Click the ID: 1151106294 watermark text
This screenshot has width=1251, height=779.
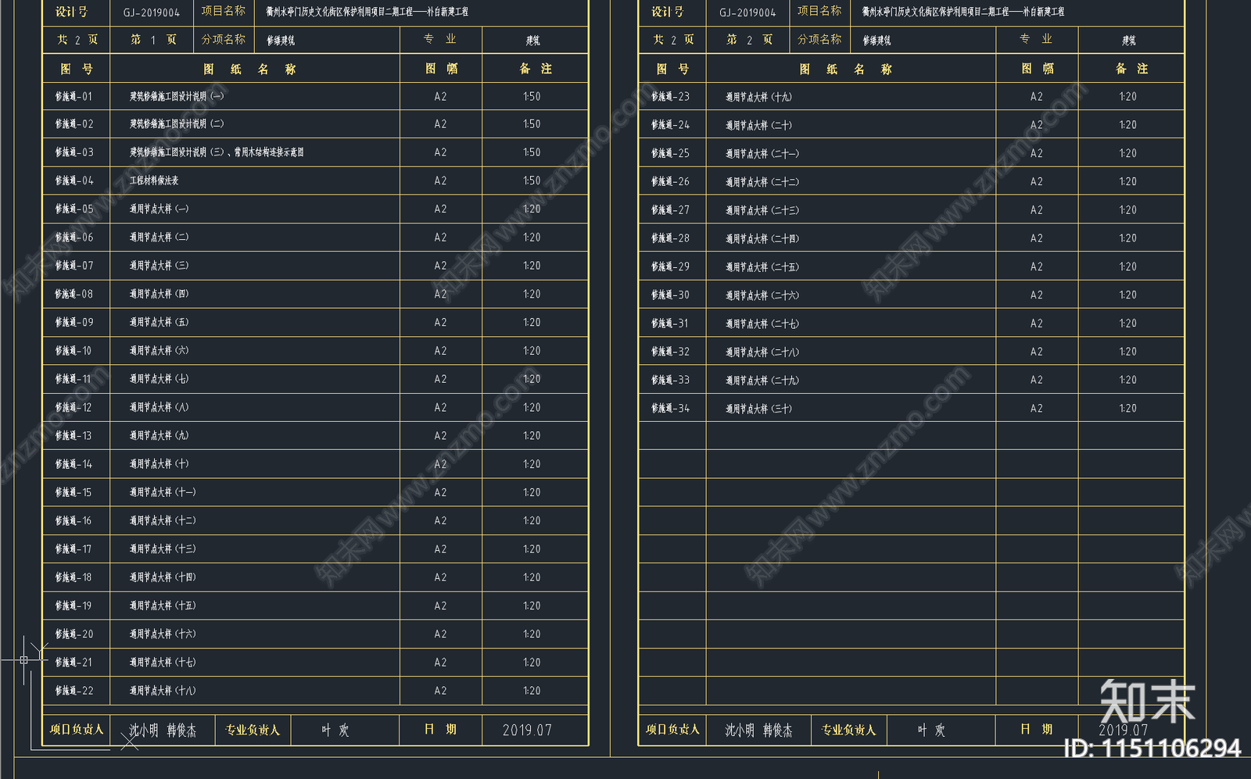coord(1152,749)
